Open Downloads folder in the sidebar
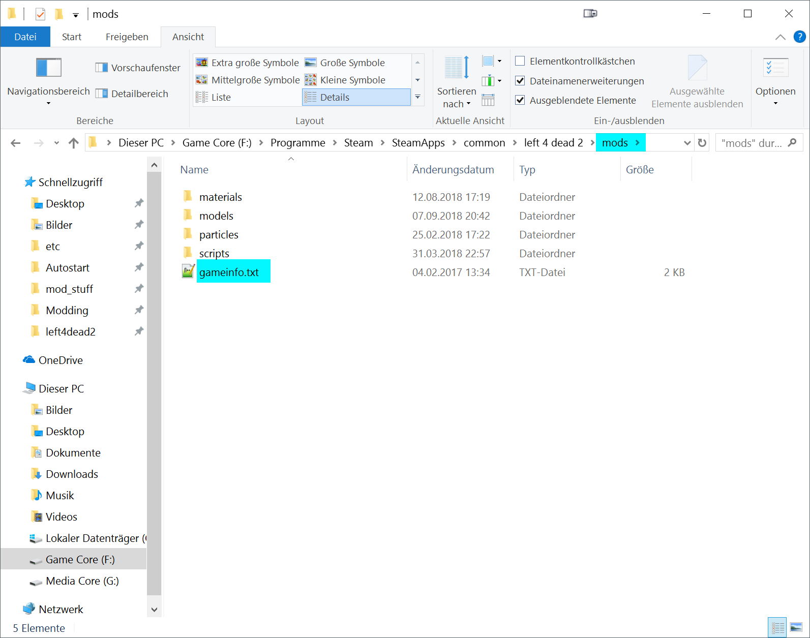 pyautogui.click(x=72, y=474)
